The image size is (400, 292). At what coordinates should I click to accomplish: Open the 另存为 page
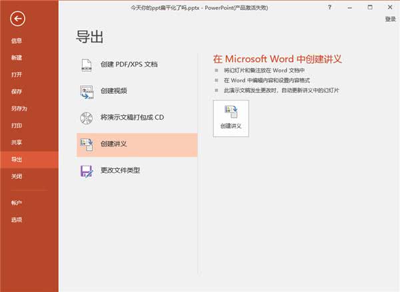[19, 108]
